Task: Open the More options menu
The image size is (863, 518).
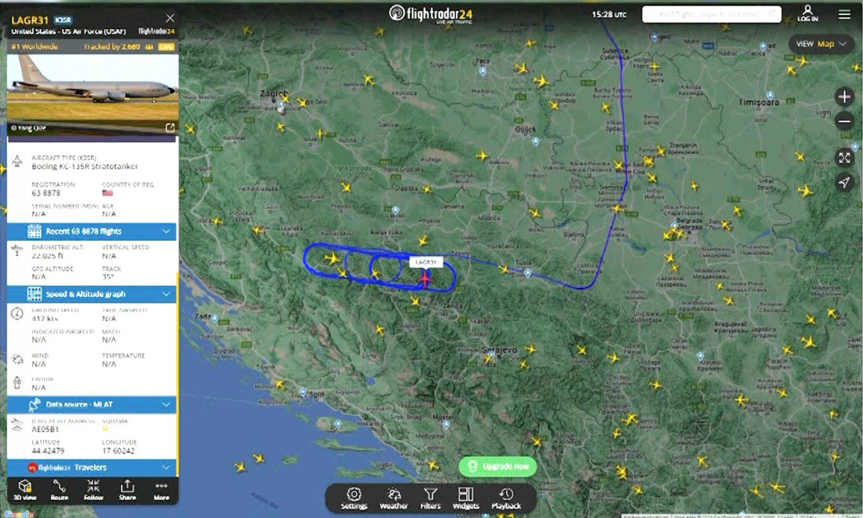Action: coord(162,489)
